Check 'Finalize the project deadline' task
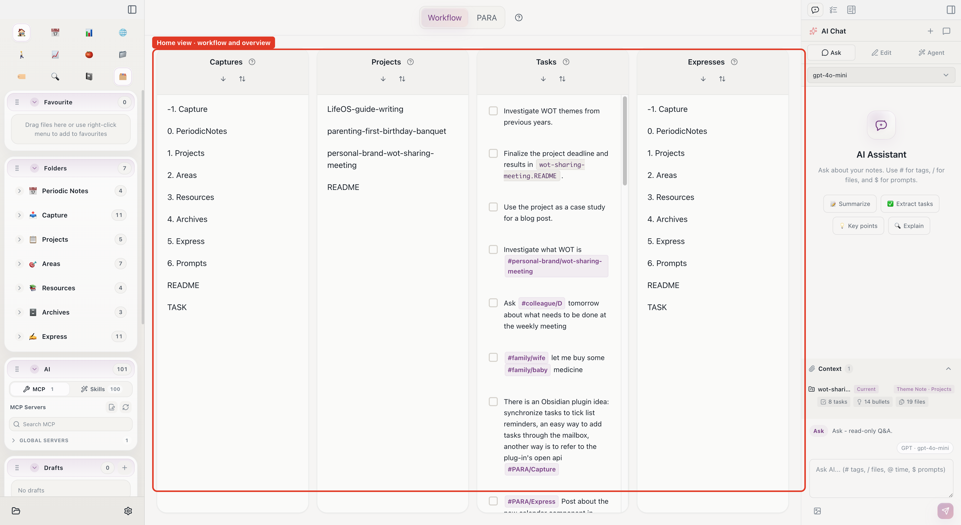This screenshot has height=525, width=961. (x=493, y=153)
